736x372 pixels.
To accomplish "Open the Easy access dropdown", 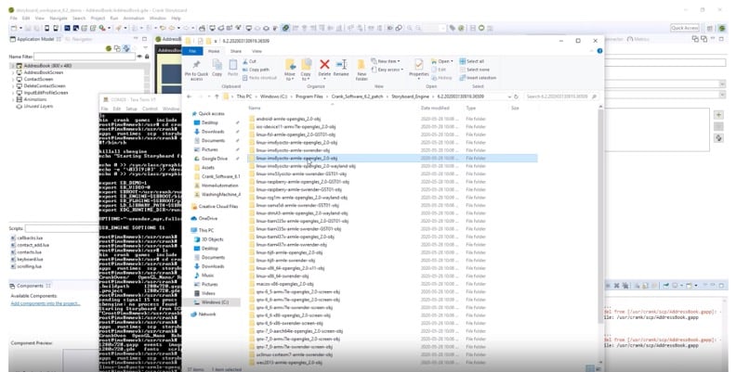I will pyautogui.click(x=388, y=70).
